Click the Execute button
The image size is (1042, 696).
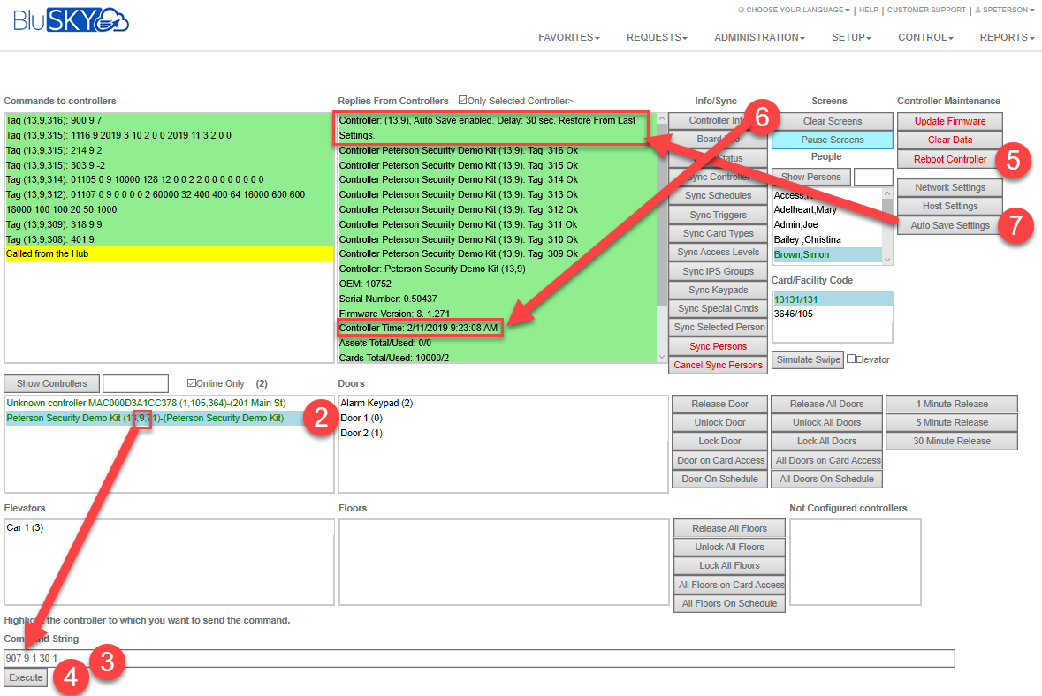26,677
